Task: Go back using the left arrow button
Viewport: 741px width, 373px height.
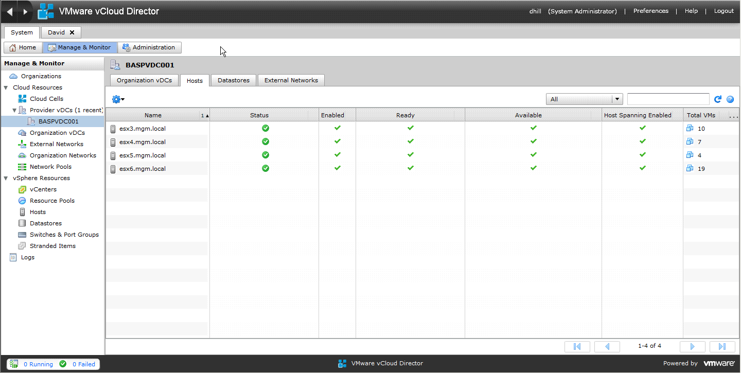Action: coord(10,11)
